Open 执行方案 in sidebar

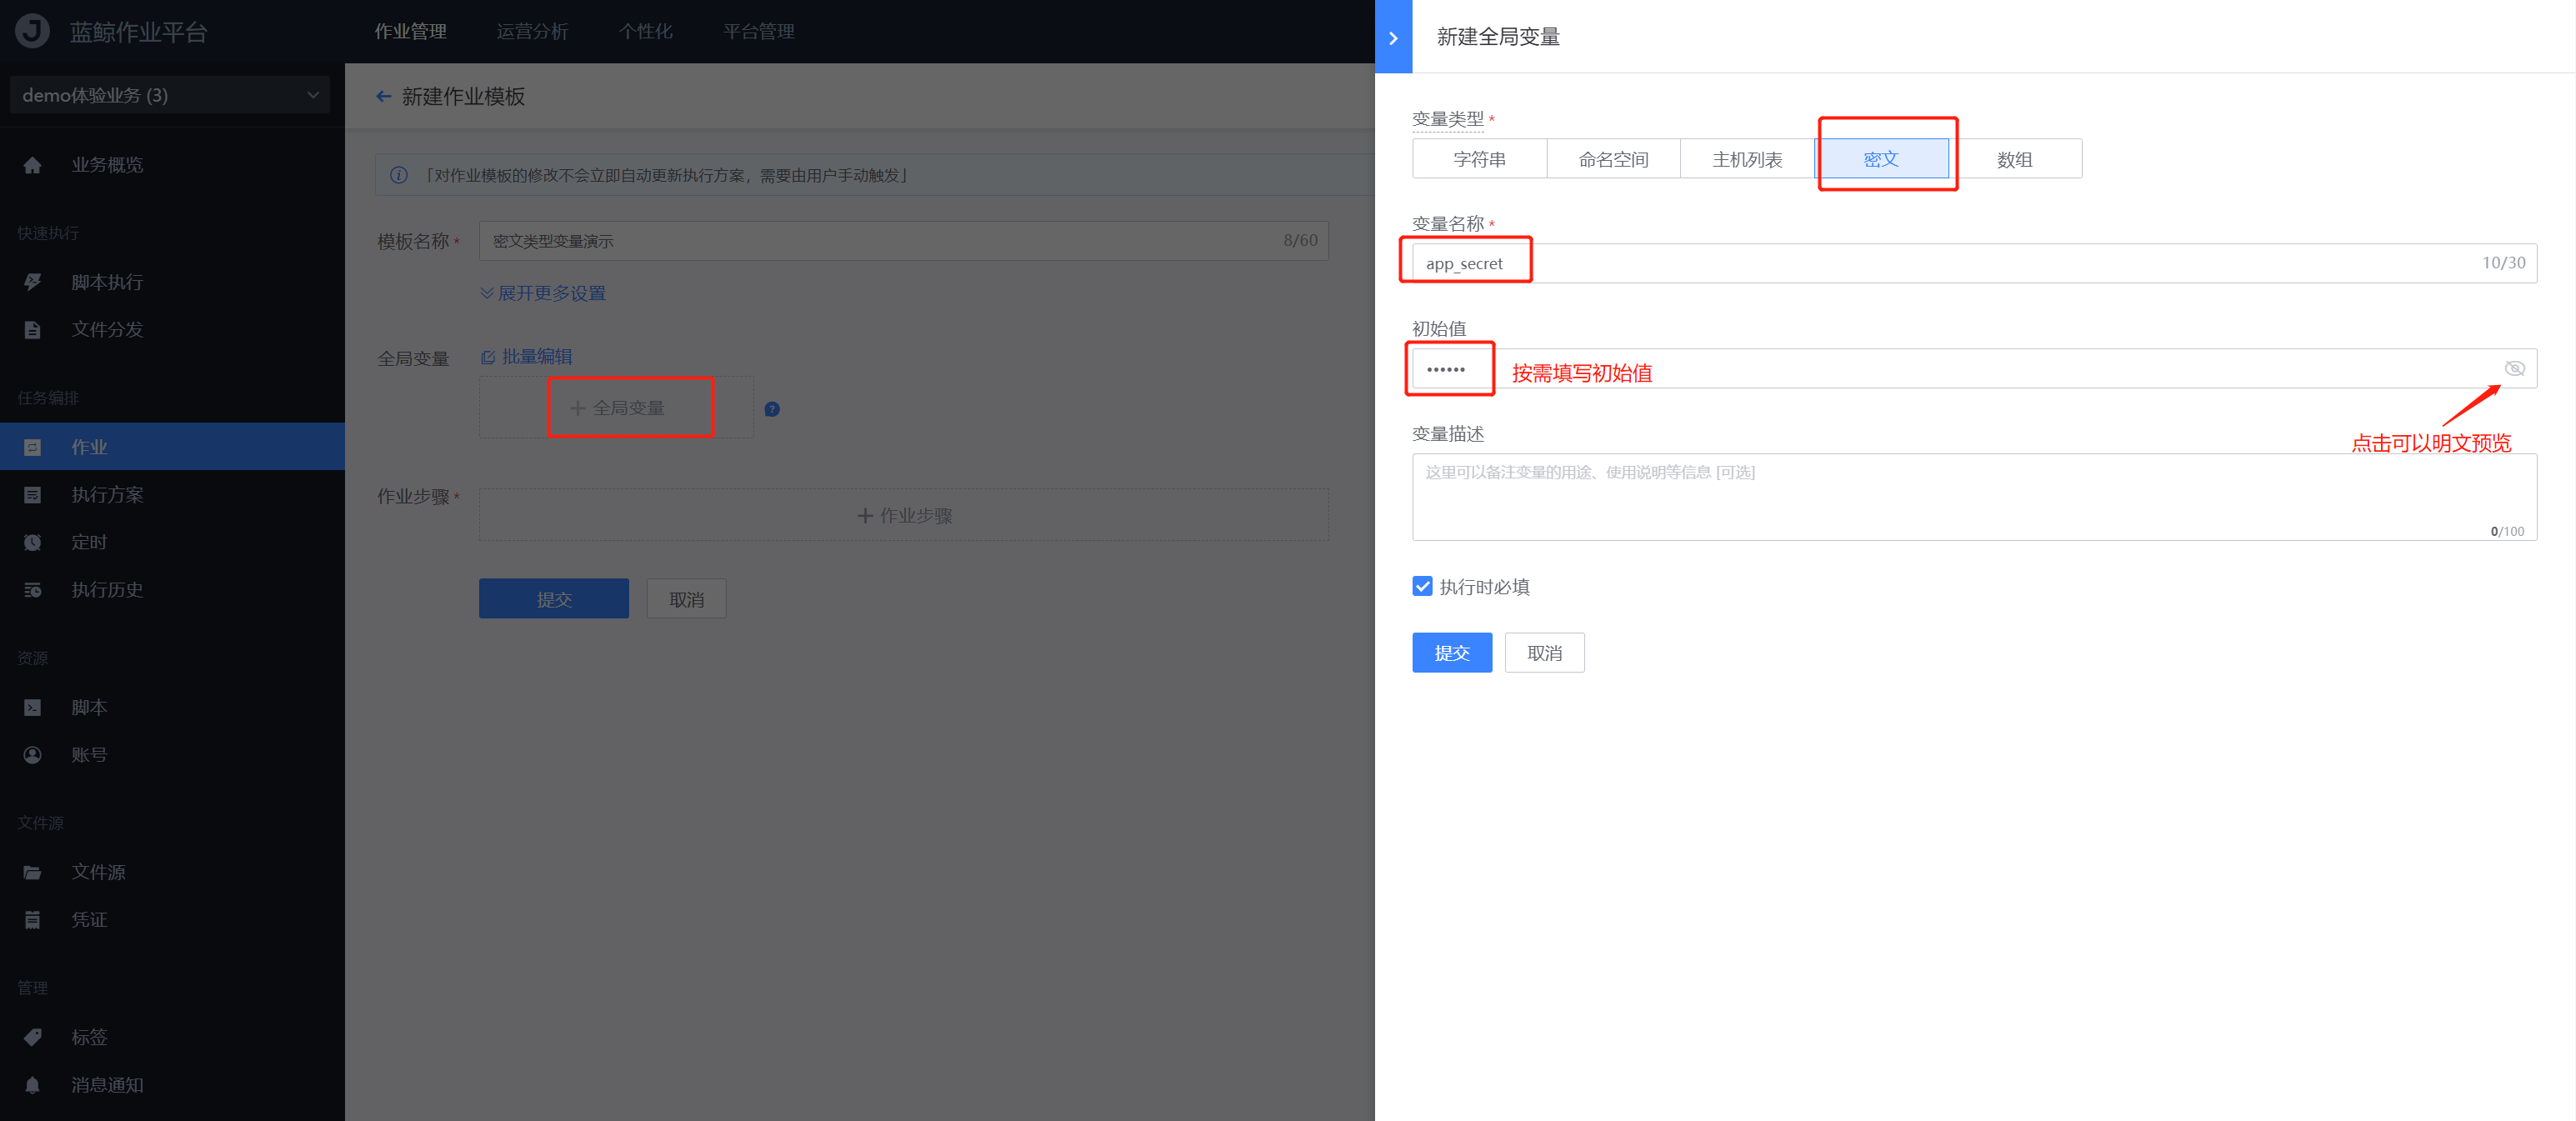(172, 495)
